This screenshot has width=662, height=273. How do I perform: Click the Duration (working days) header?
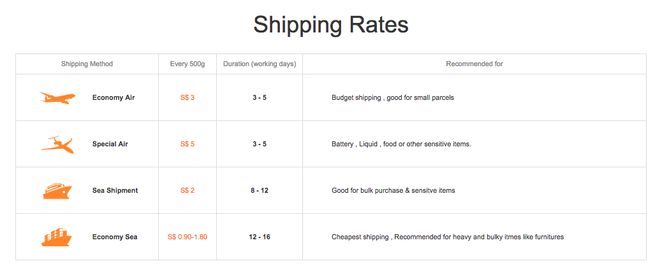[260, 64]
